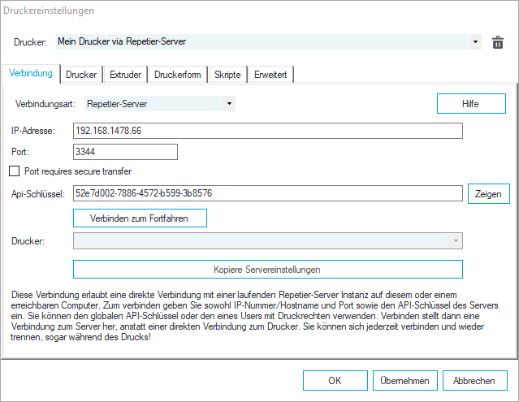519x402 pixels.
Task: Click the Verbindungsart label
Action: point(45,104)
